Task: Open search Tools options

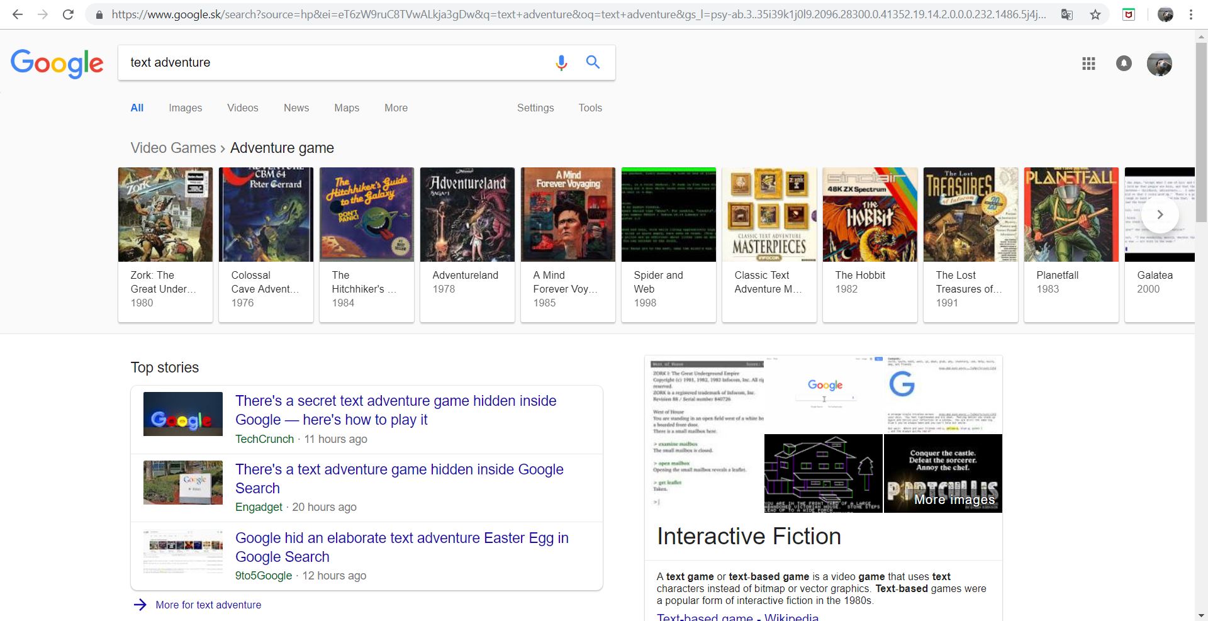Action: point(590,108)
